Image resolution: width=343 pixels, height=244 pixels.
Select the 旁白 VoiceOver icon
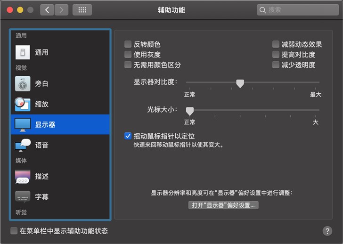tap(23, 83)
